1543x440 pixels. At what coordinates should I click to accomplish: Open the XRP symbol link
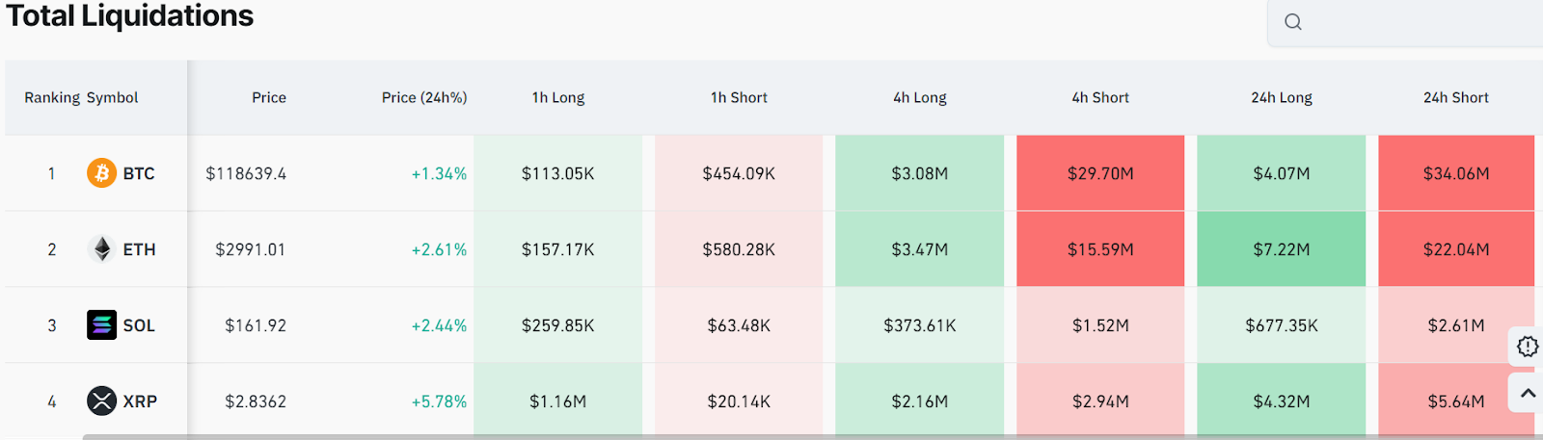tap(140, 401)
